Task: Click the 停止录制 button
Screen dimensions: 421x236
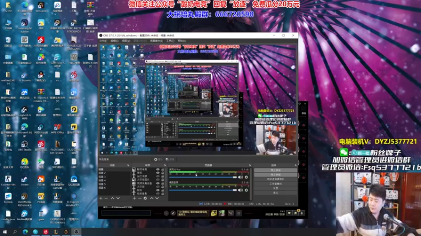Action: (x=275, y=175)
